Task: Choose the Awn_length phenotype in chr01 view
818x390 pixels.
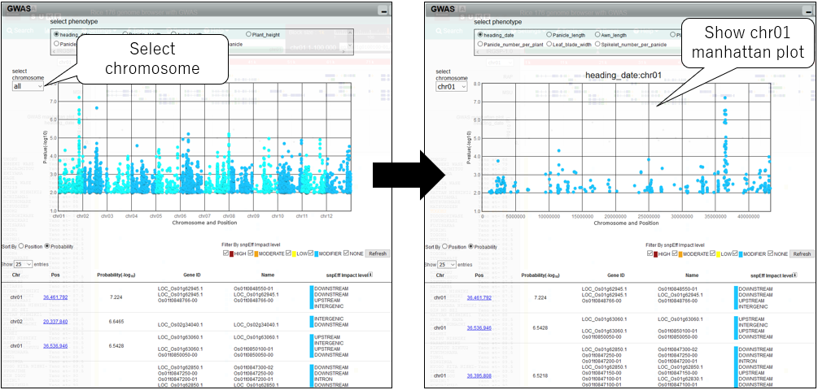Action: (x=597, y=34)
